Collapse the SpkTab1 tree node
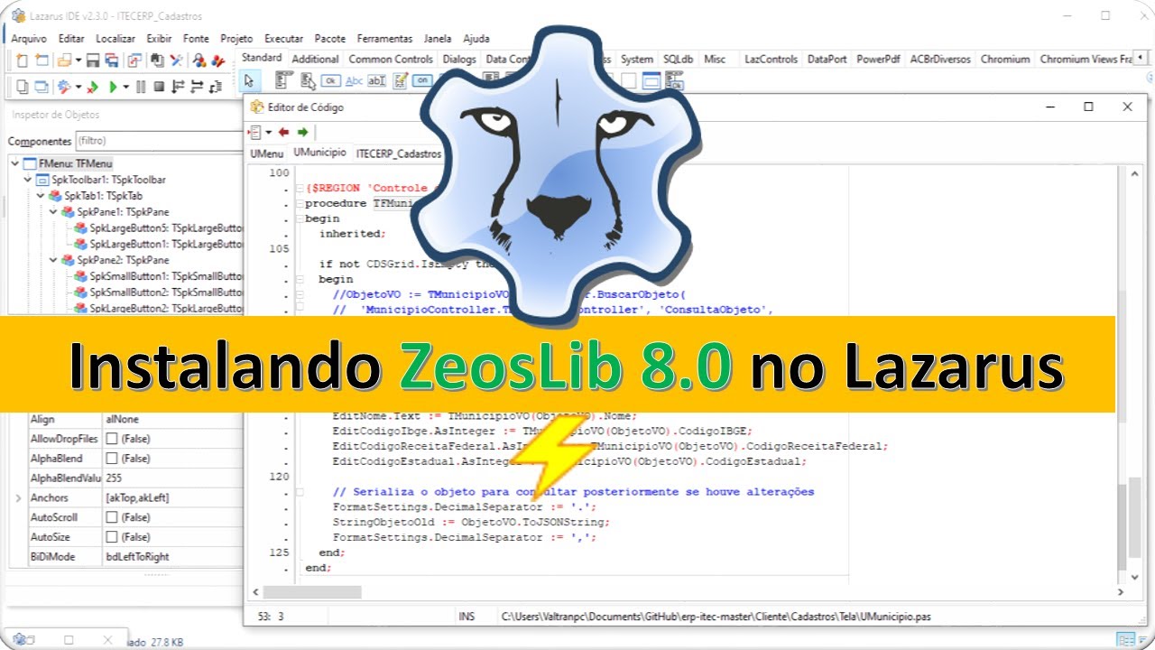Image resolution: width=1155 pixels, height=650 pixels. pos(41,196)
